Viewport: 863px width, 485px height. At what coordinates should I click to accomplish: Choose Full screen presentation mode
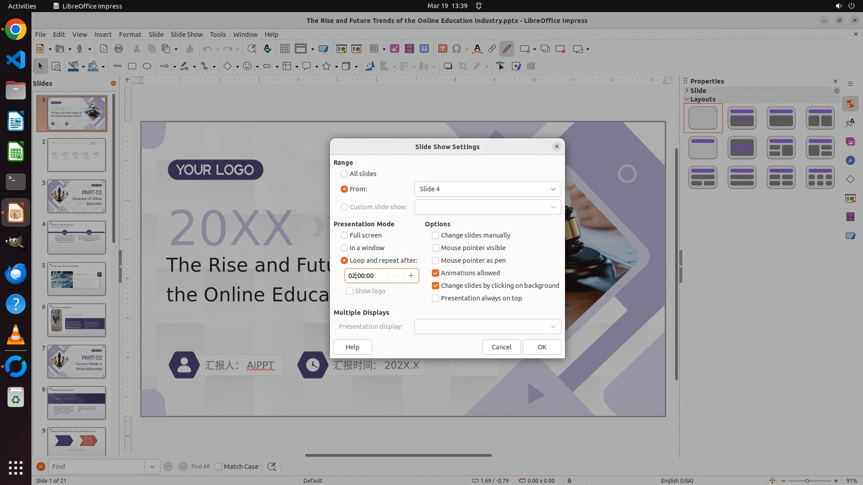(344, 235)
